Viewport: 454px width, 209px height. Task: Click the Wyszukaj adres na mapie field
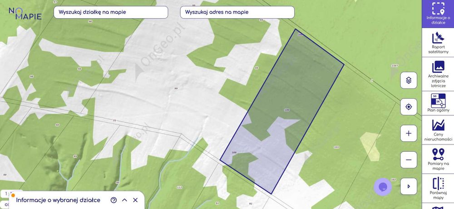point(237,12)
